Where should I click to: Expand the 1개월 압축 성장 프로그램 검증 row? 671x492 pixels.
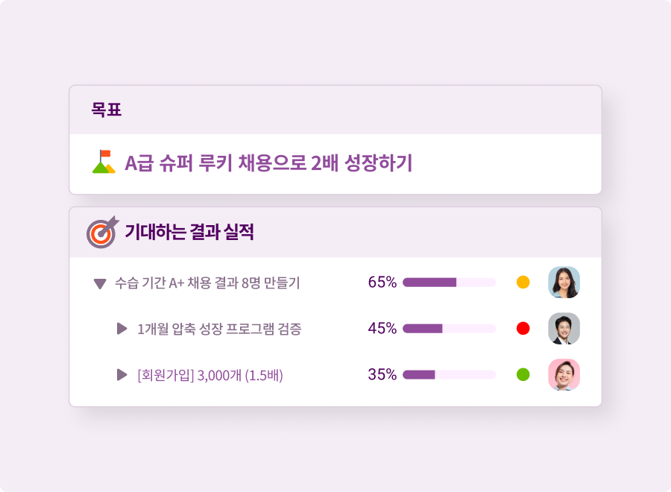click(122, 329)
